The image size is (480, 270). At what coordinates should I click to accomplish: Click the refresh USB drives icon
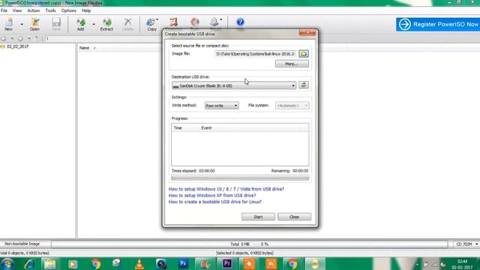[303, 85]
